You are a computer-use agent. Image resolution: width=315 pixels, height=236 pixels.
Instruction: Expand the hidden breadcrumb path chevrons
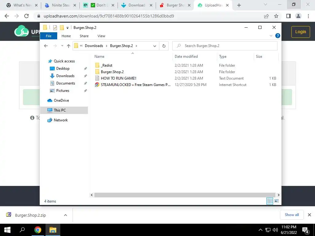81,46
